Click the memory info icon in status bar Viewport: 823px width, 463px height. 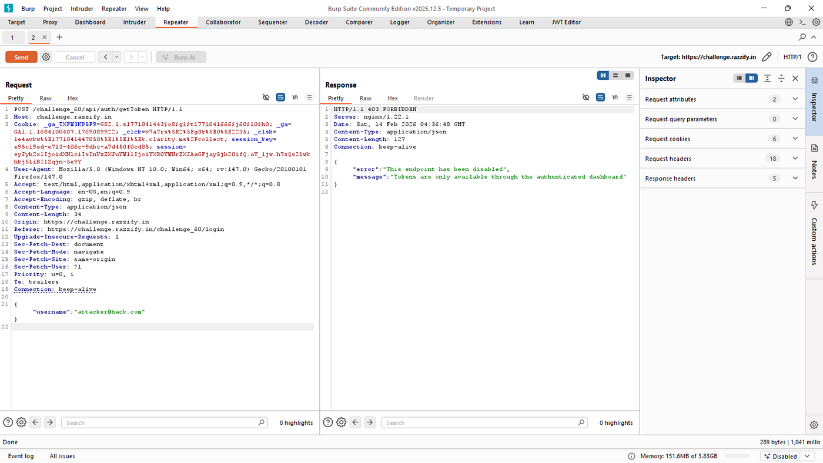[x=631, y=456]
